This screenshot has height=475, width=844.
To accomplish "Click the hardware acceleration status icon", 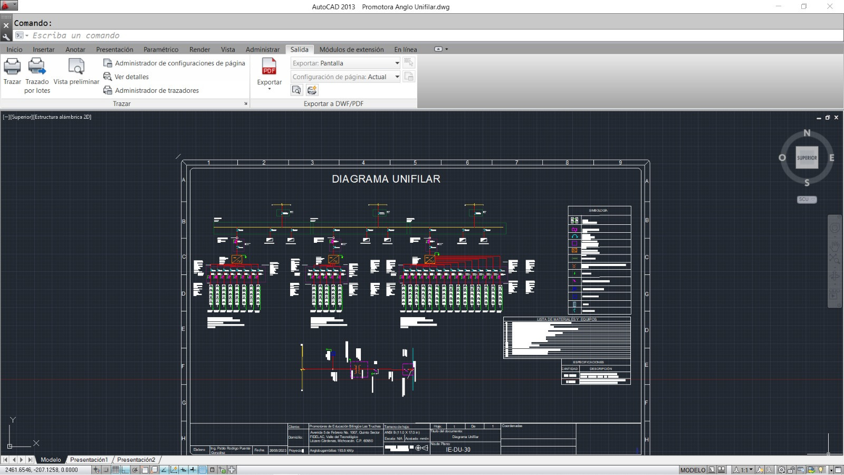I will (801, 470).
